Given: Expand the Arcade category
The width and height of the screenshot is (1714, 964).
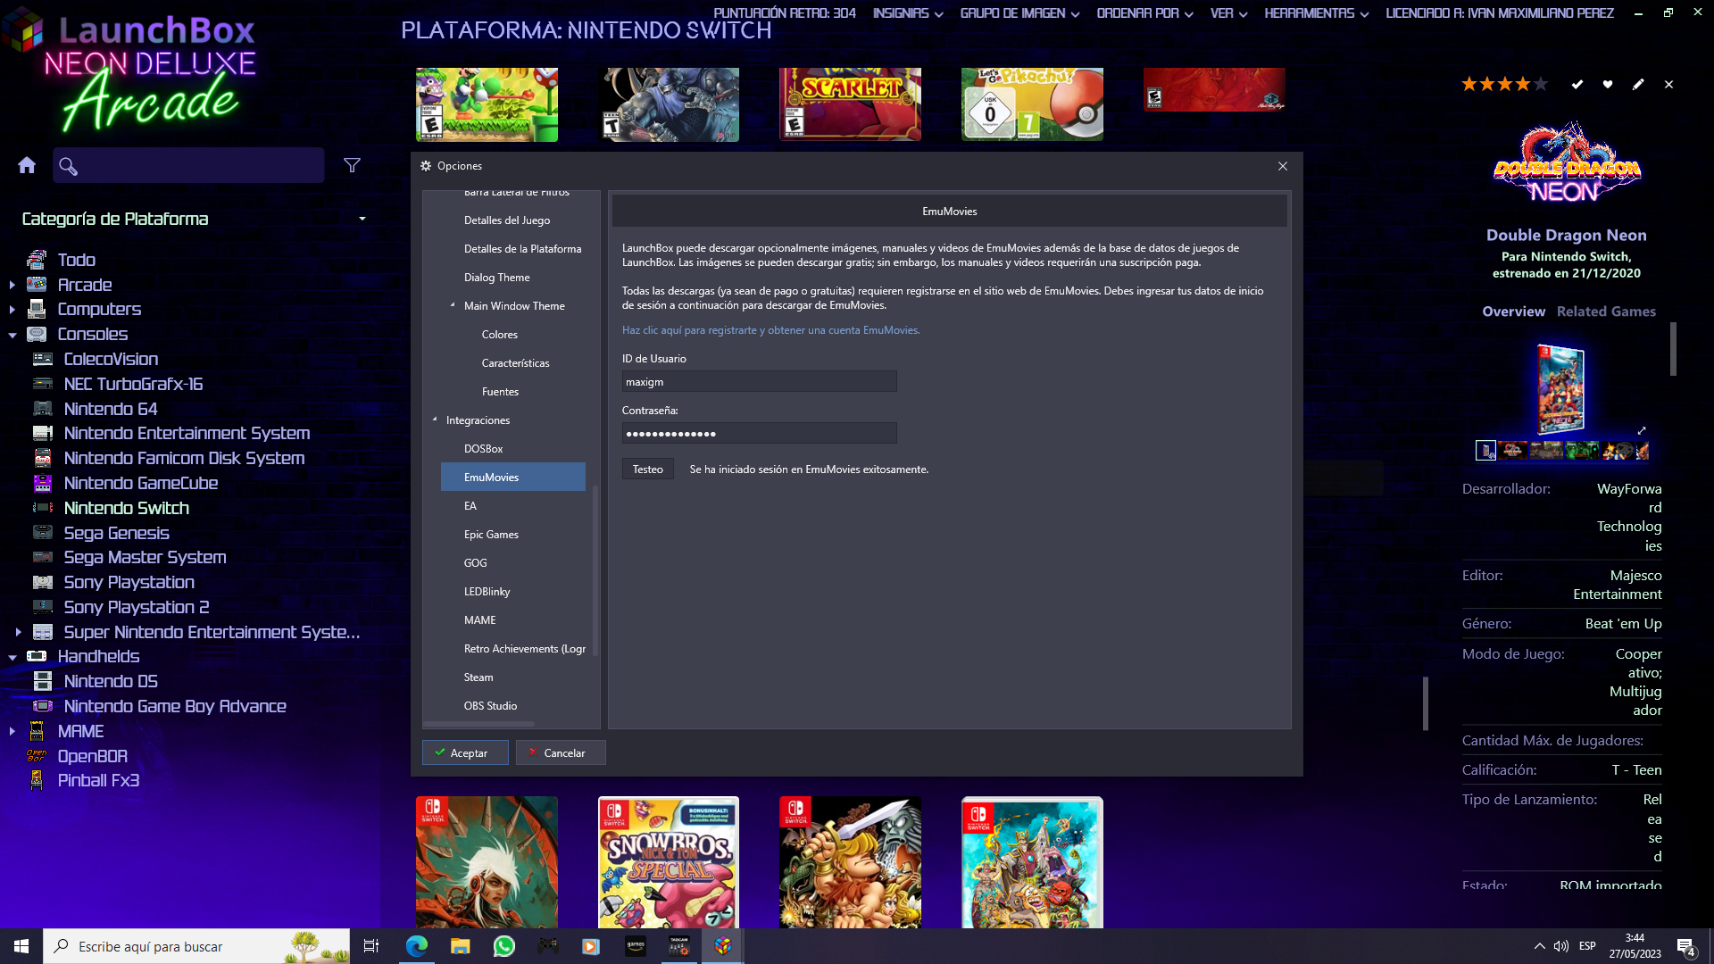Looking at the screenshot, I should point(12,285).
